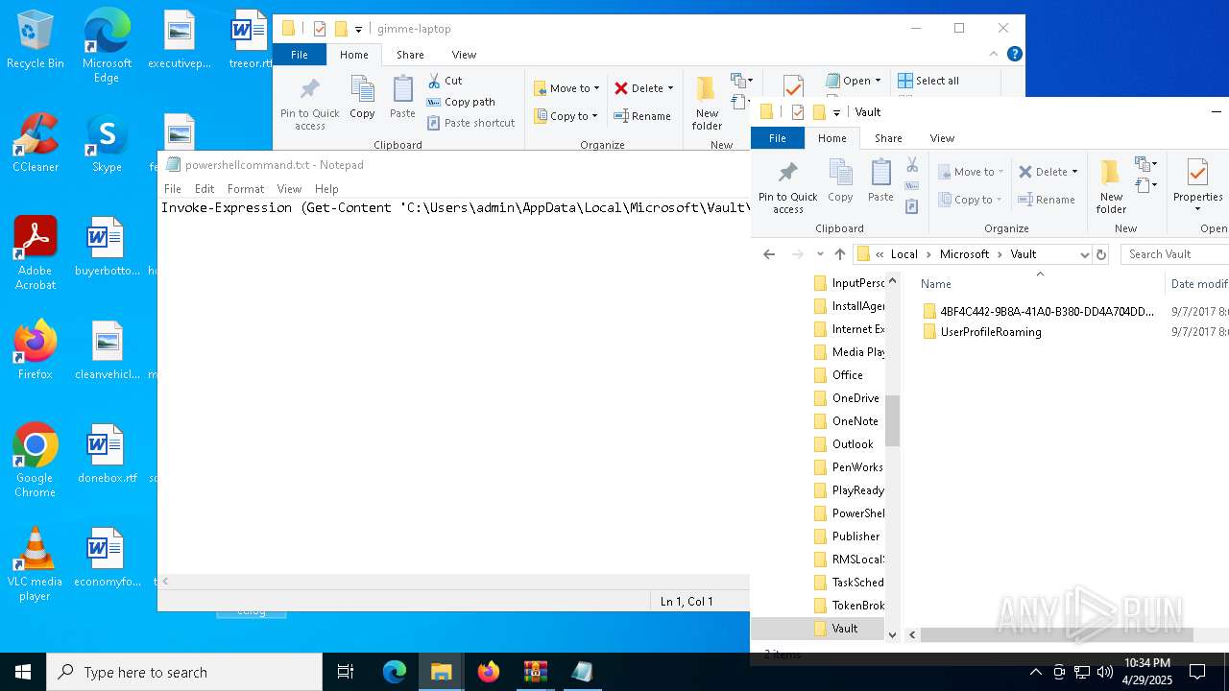
Task: Open cleanvehicl image file on desktop
Action: coord(107,350)
